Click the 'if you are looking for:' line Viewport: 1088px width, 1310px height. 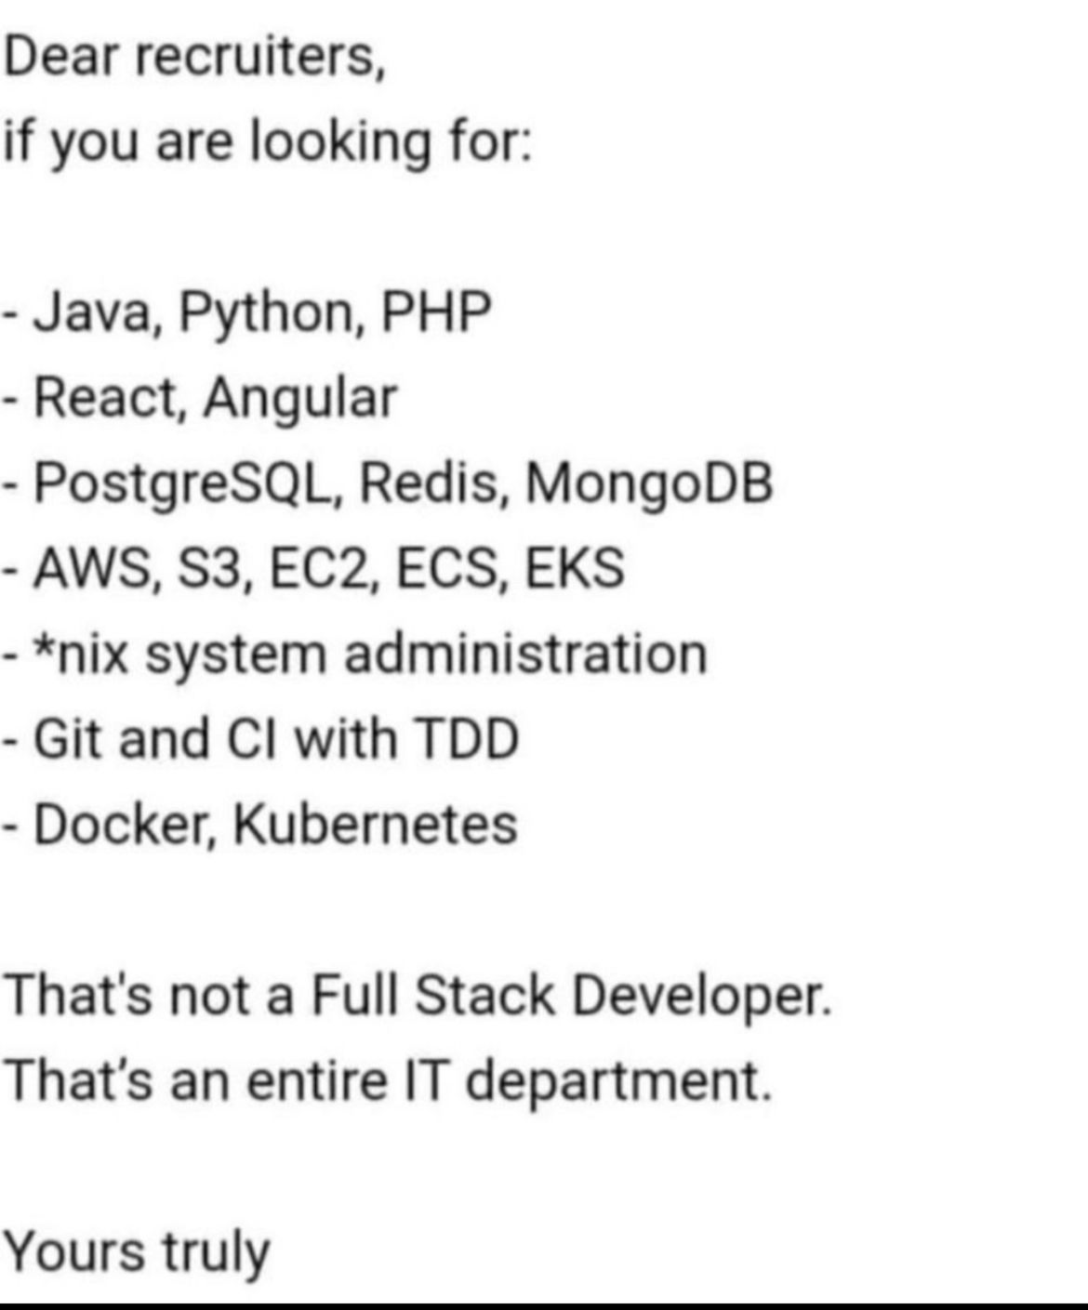pos(267,142)
